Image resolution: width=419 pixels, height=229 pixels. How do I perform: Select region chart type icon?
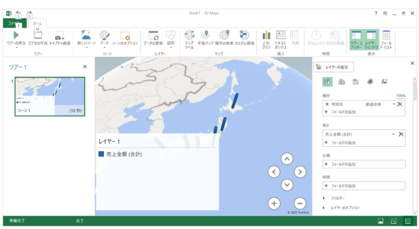point(384,82)
